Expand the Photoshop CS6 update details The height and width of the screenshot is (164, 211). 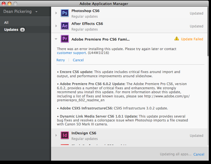[x=56, y=13]
